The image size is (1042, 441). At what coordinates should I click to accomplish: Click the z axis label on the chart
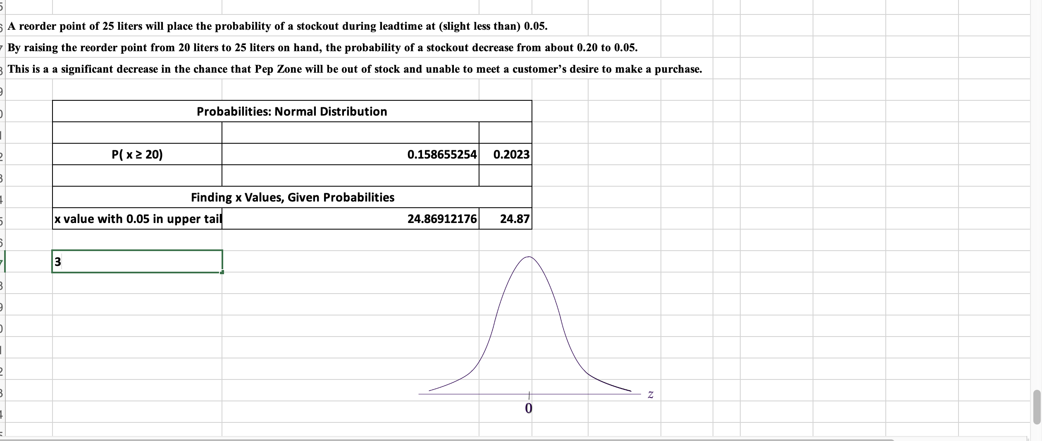point(650,394)
